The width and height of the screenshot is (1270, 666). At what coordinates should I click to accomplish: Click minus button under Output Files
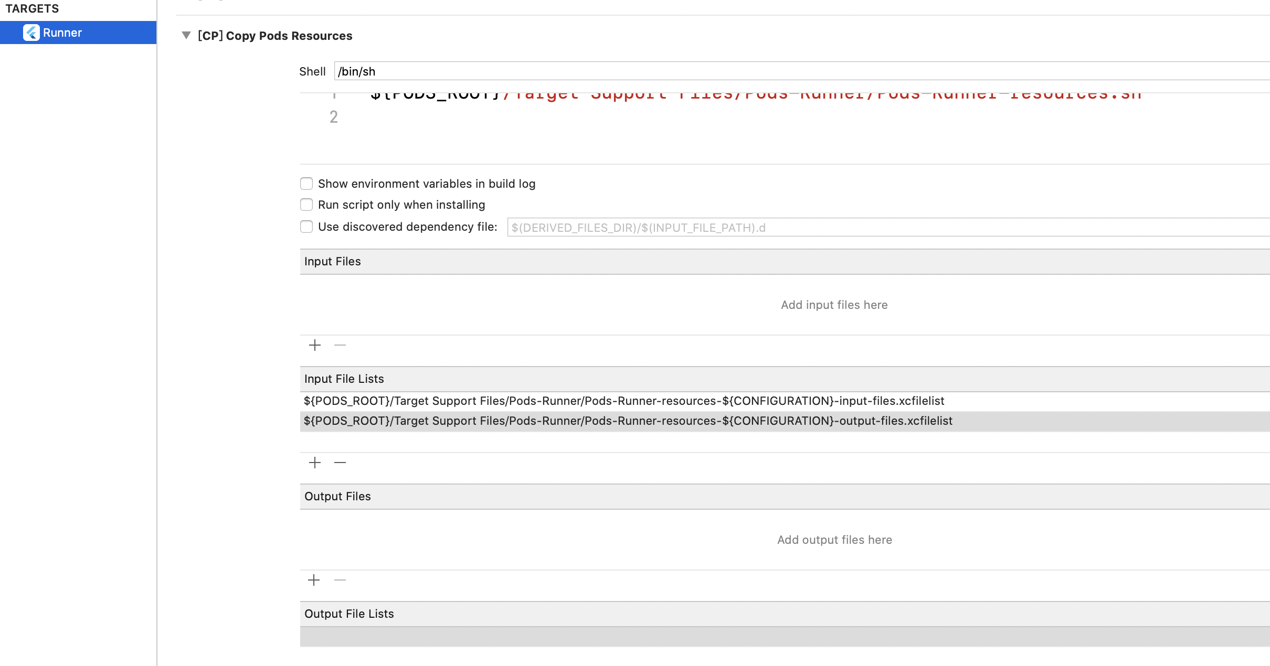tap(340, 580)
